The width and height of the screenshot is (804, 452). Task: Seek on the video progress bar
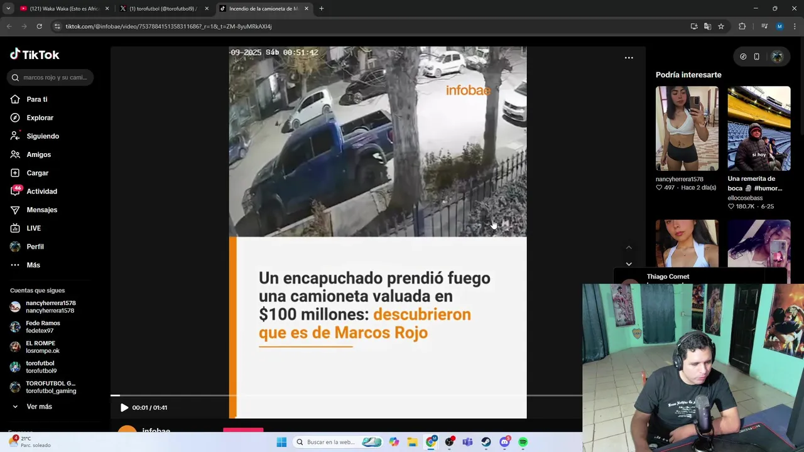tap(346, 395)
